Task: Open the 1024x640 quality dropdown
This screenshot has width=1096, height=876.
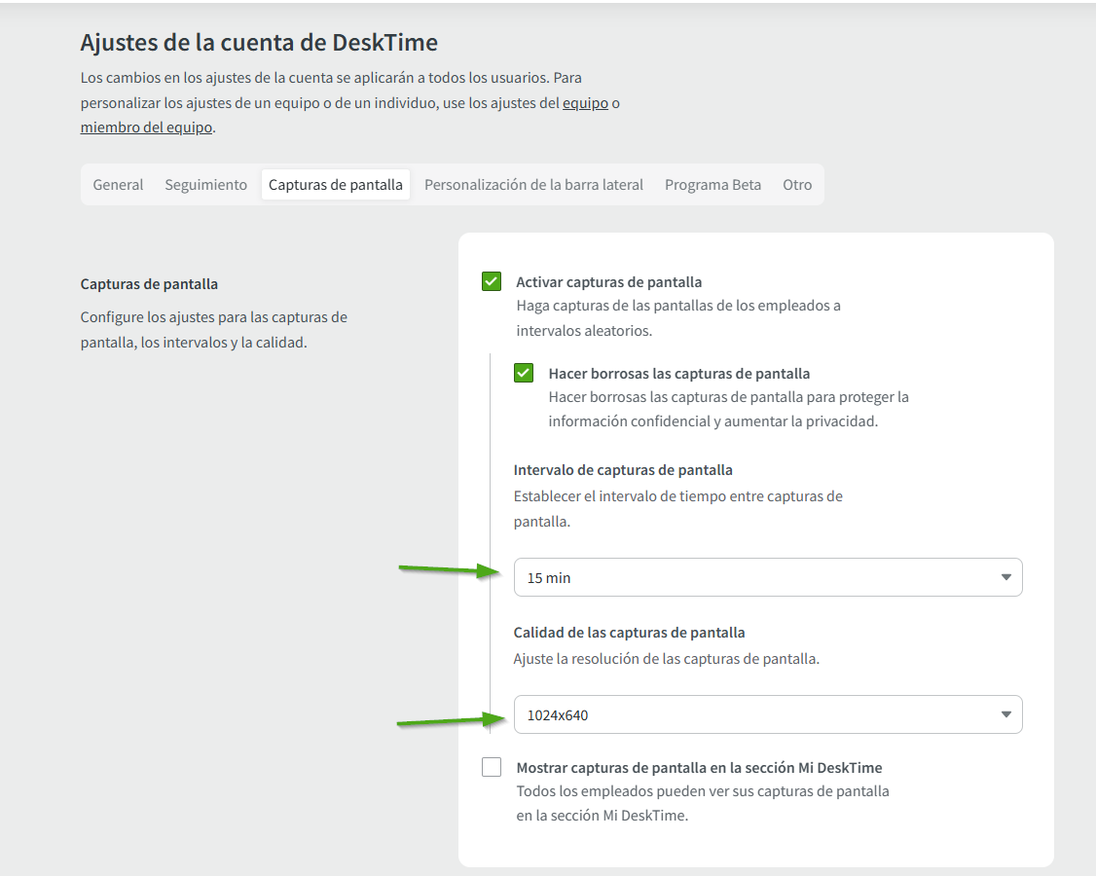Action: 767,715
